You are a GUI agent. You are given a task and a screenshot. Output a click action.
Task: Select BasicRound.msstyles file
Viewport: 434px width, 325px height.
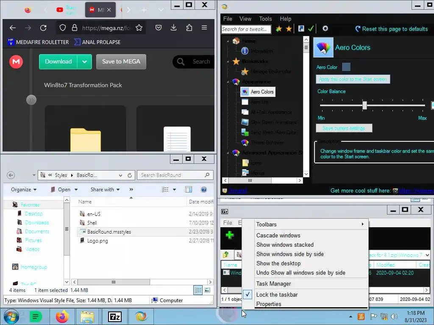click(109, 232)
